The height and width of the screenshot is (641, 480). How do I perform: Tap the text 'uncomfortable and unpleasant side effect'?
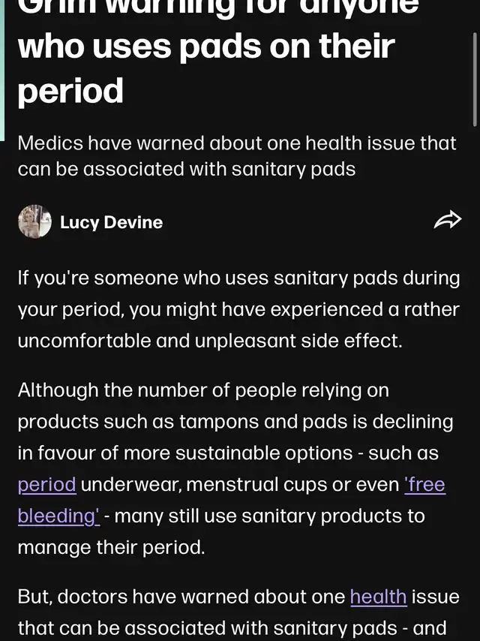click(210, 340)
